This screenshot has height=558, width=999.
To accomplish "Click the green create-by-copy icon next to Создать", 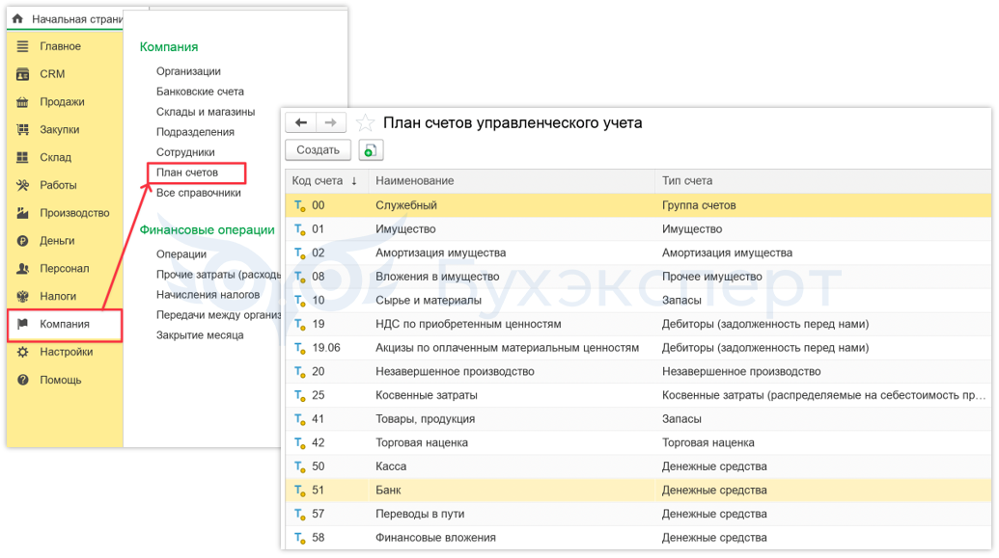I will pos(371,150).
